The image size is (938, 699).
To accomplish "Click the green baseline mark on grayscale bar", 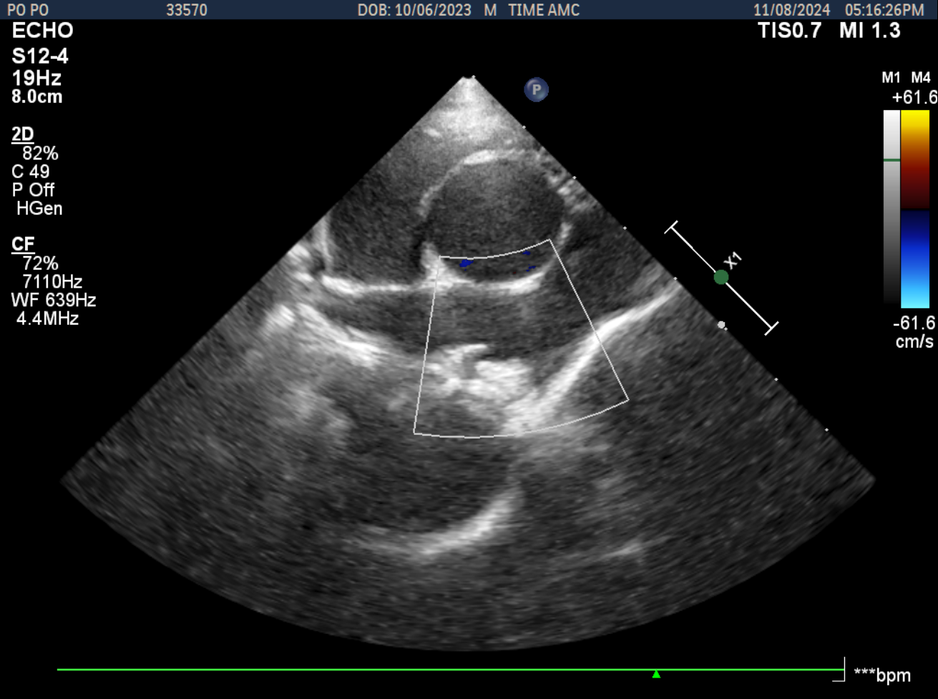I will [891, 160].
